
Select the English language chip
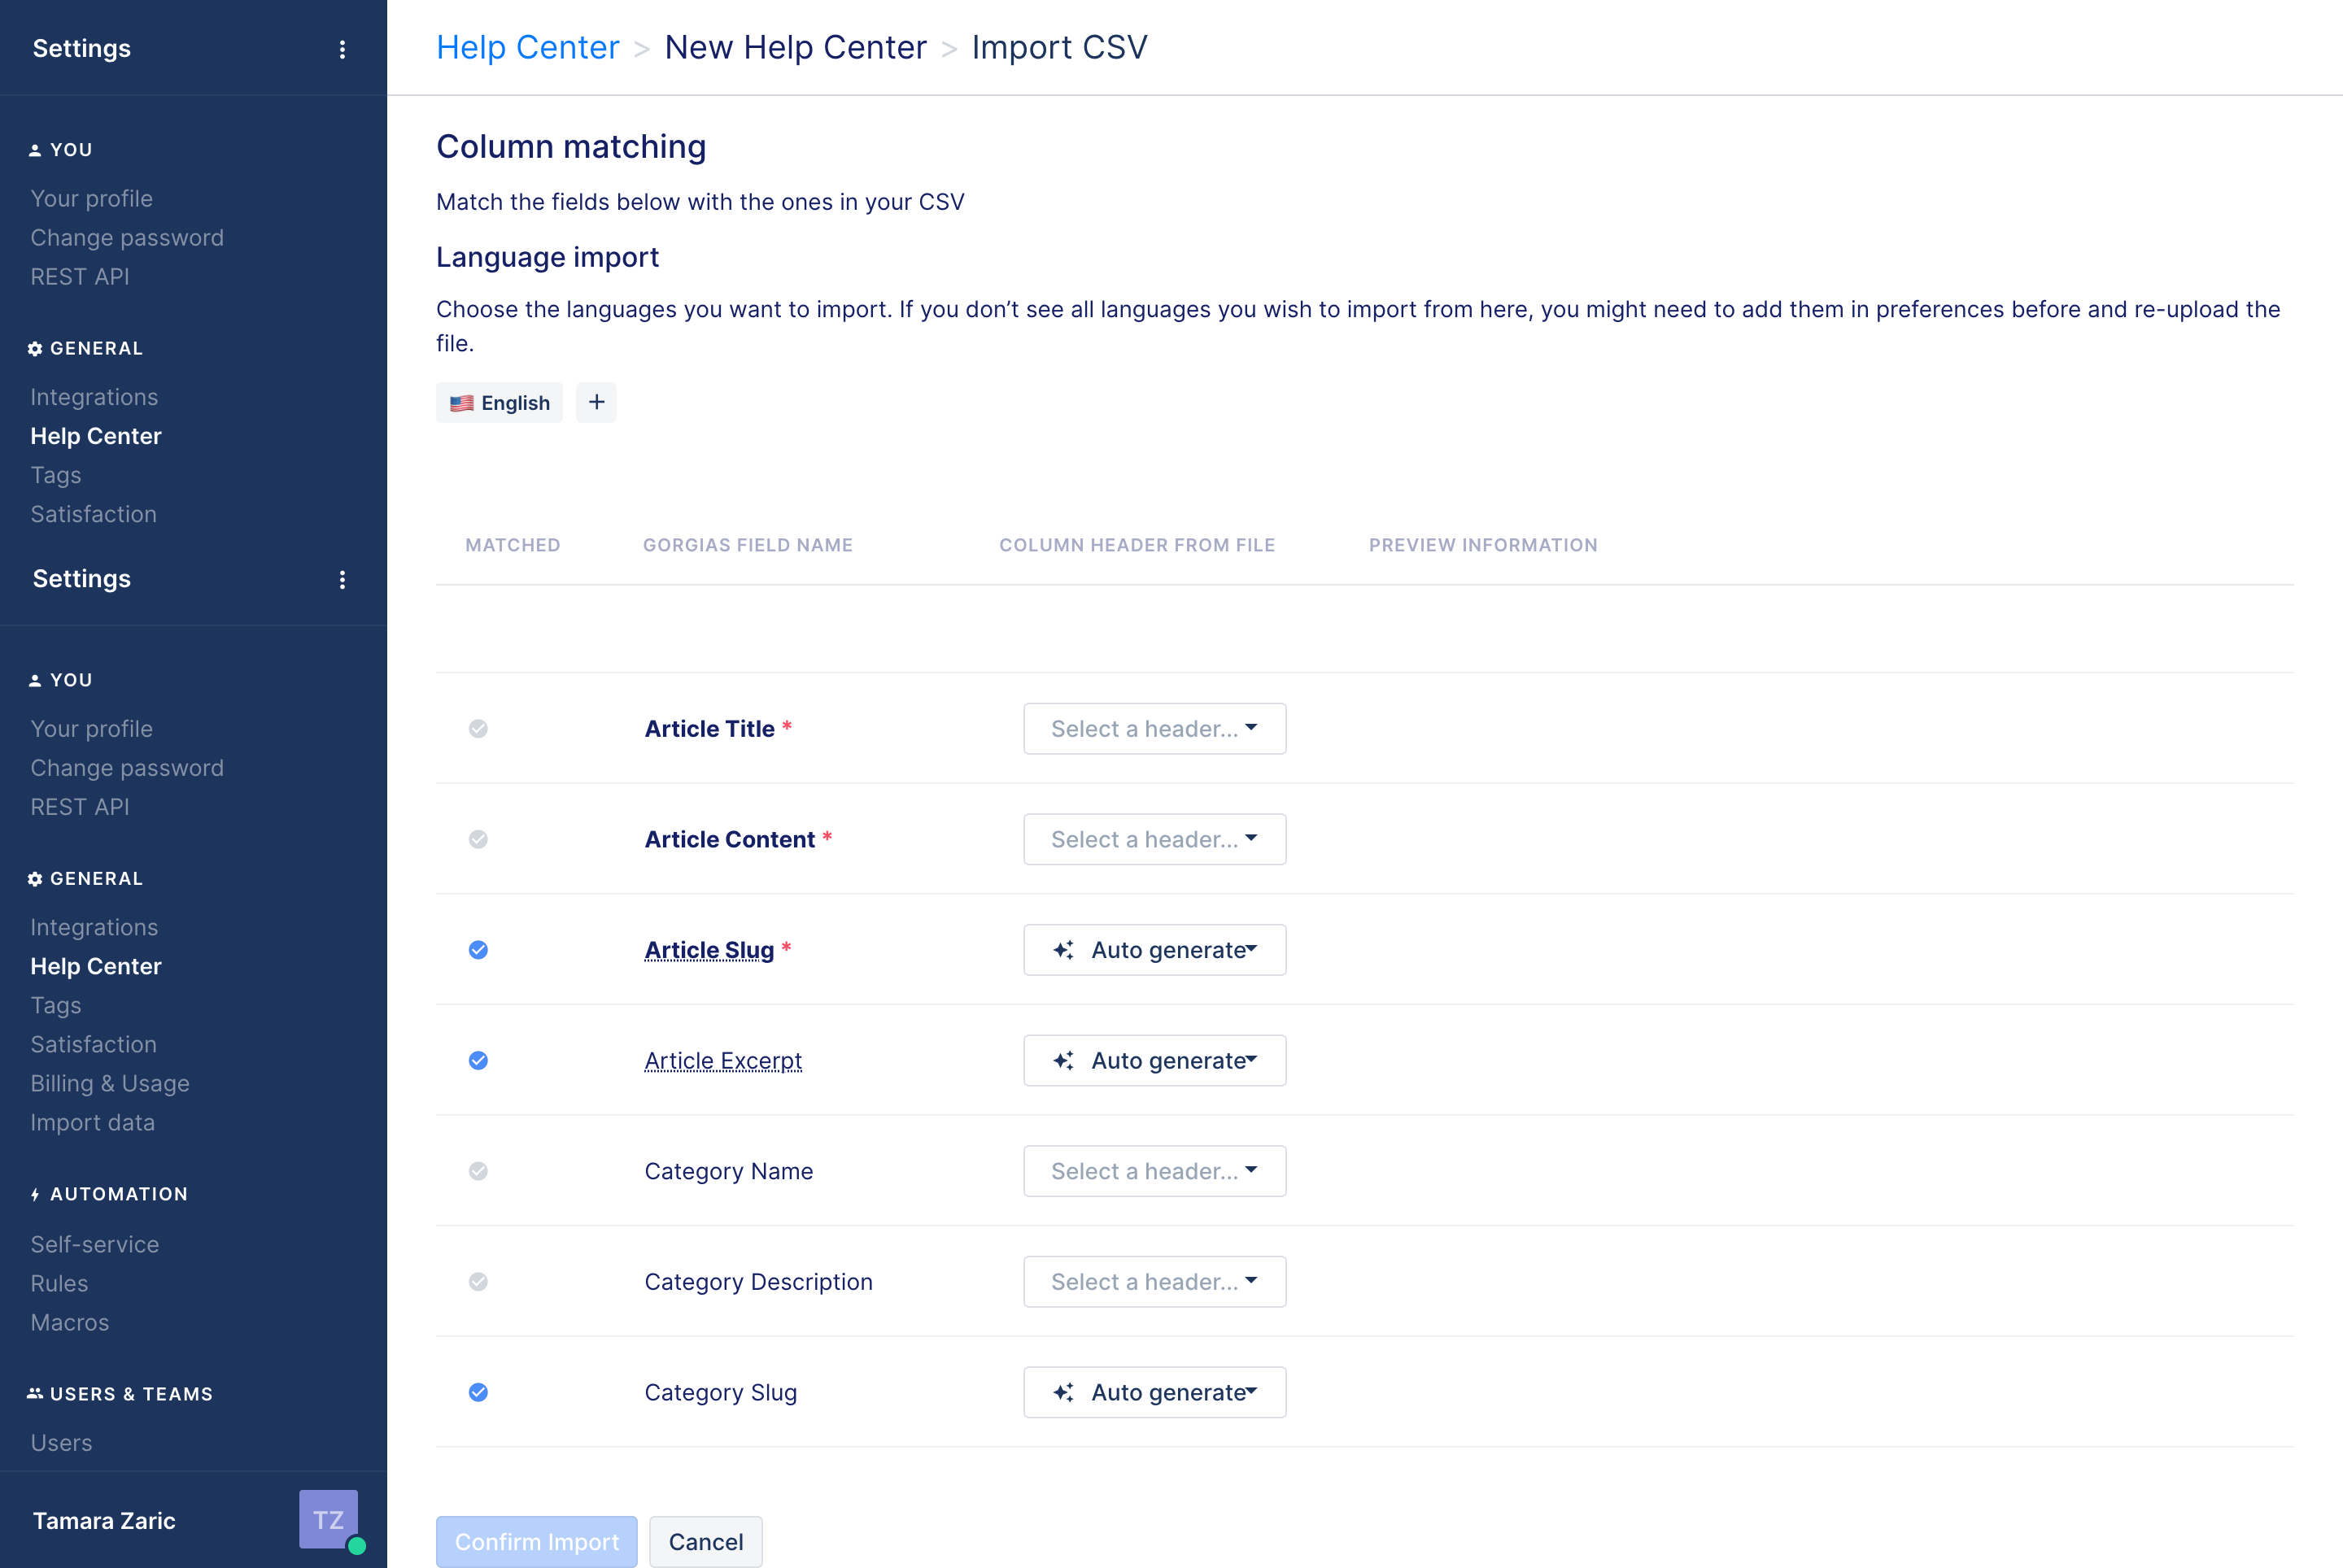click(x=500, y=402)
